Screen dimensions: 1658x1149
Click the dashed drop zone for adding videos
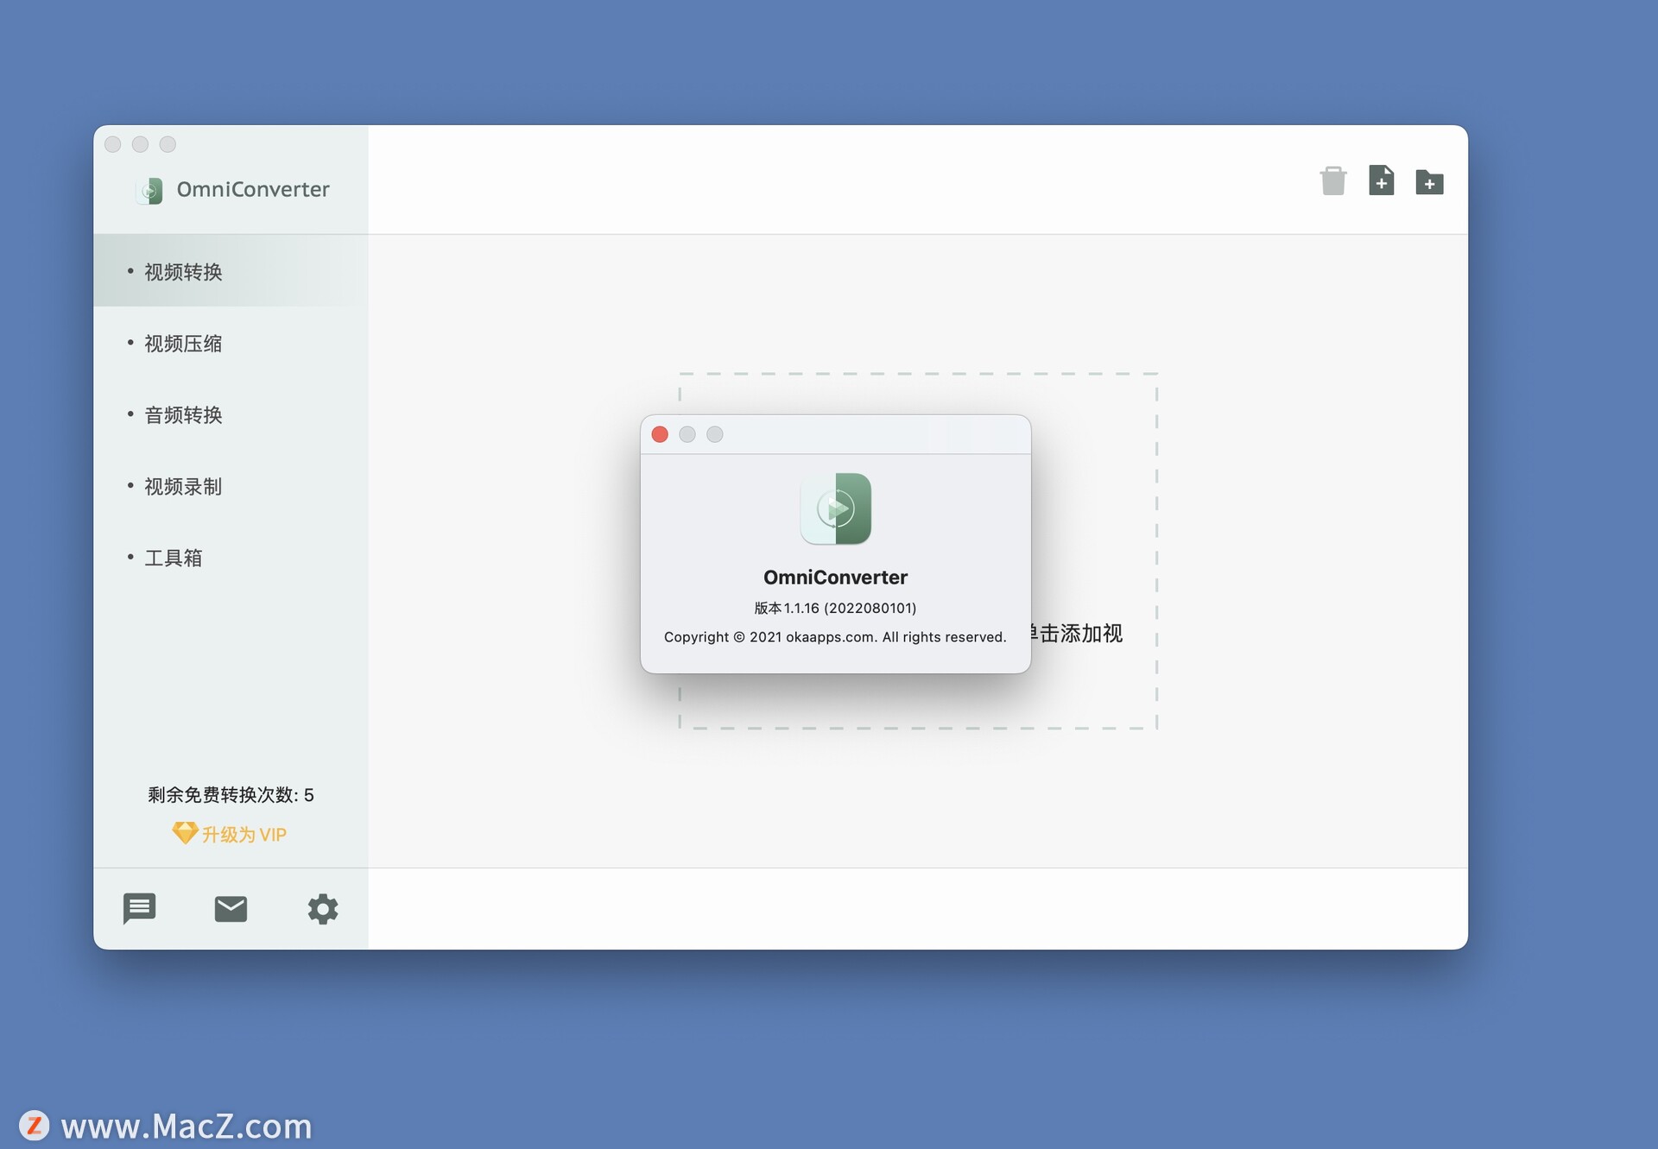(x=918, y=551)
